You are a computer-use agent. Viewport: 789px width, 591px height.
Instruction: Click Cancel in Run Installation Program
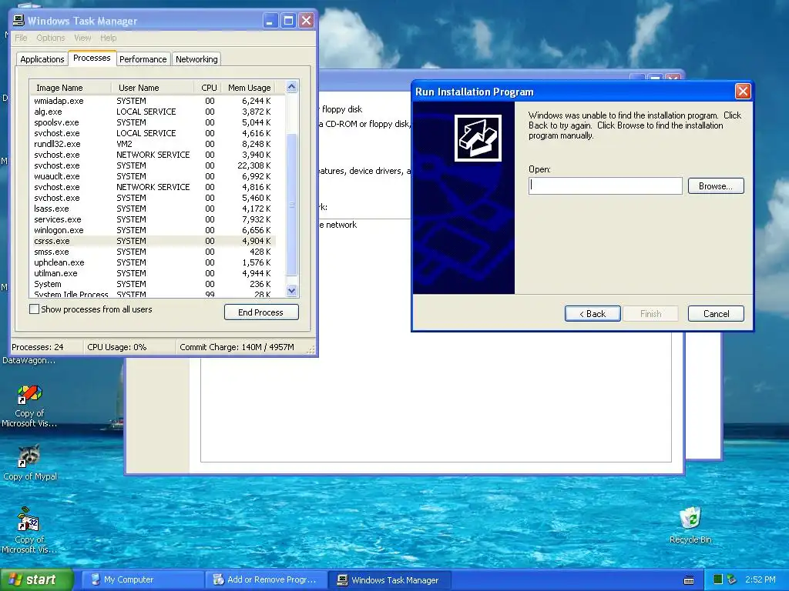point(716,314)
